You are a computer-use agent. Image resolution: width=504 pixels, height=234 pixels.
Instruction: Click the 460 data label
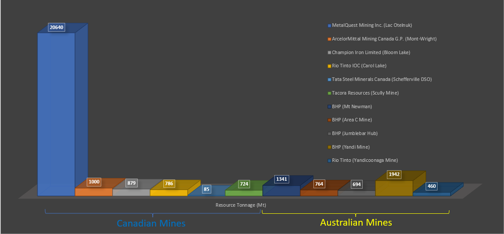[x=432, y=186]
